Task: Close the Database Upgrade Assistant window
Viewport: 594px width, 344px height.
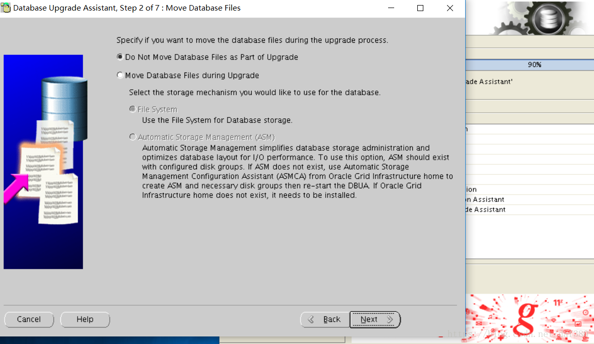Action: click(450, 8)
